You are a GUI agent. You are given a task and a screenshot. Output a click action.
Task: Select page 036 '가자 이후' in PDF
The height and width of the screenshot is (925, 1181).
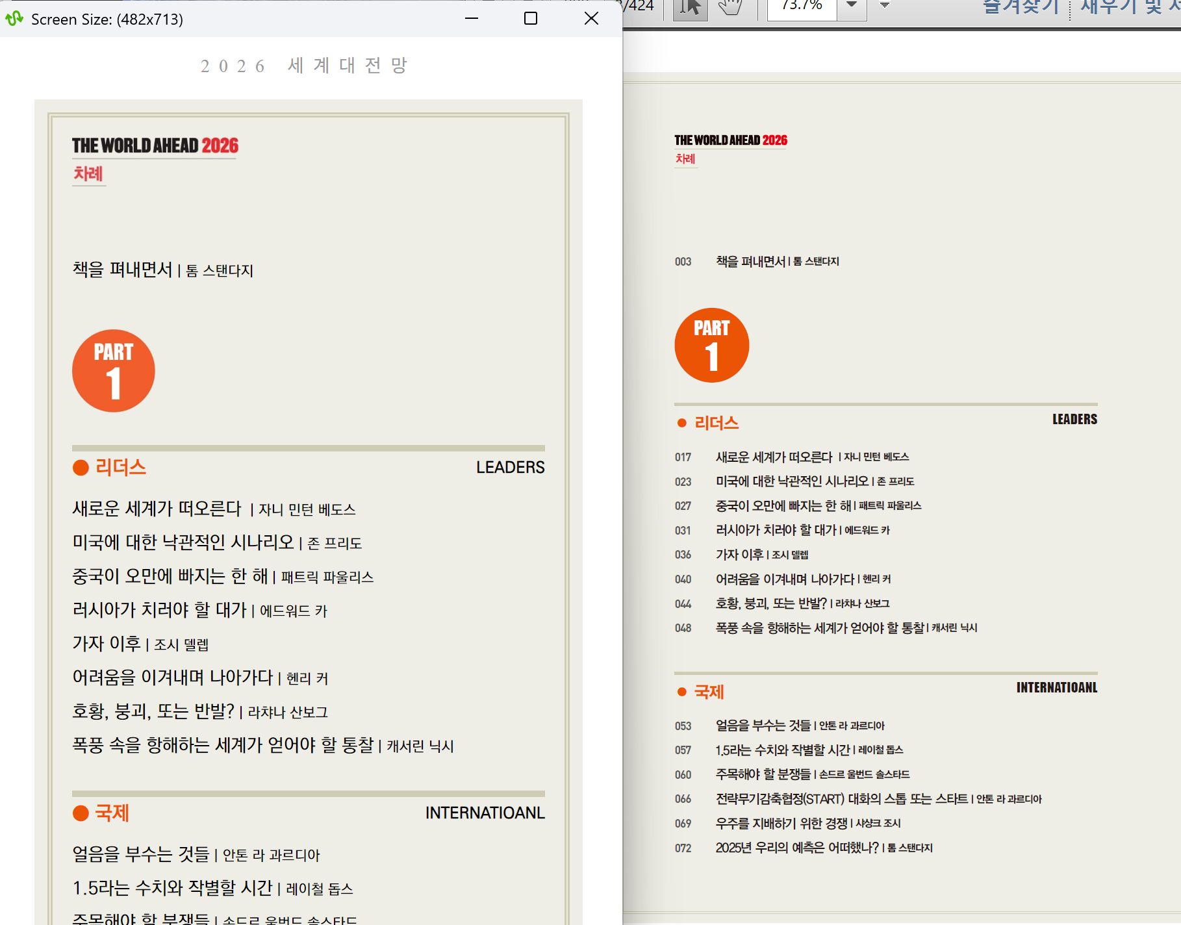point(742,554)
